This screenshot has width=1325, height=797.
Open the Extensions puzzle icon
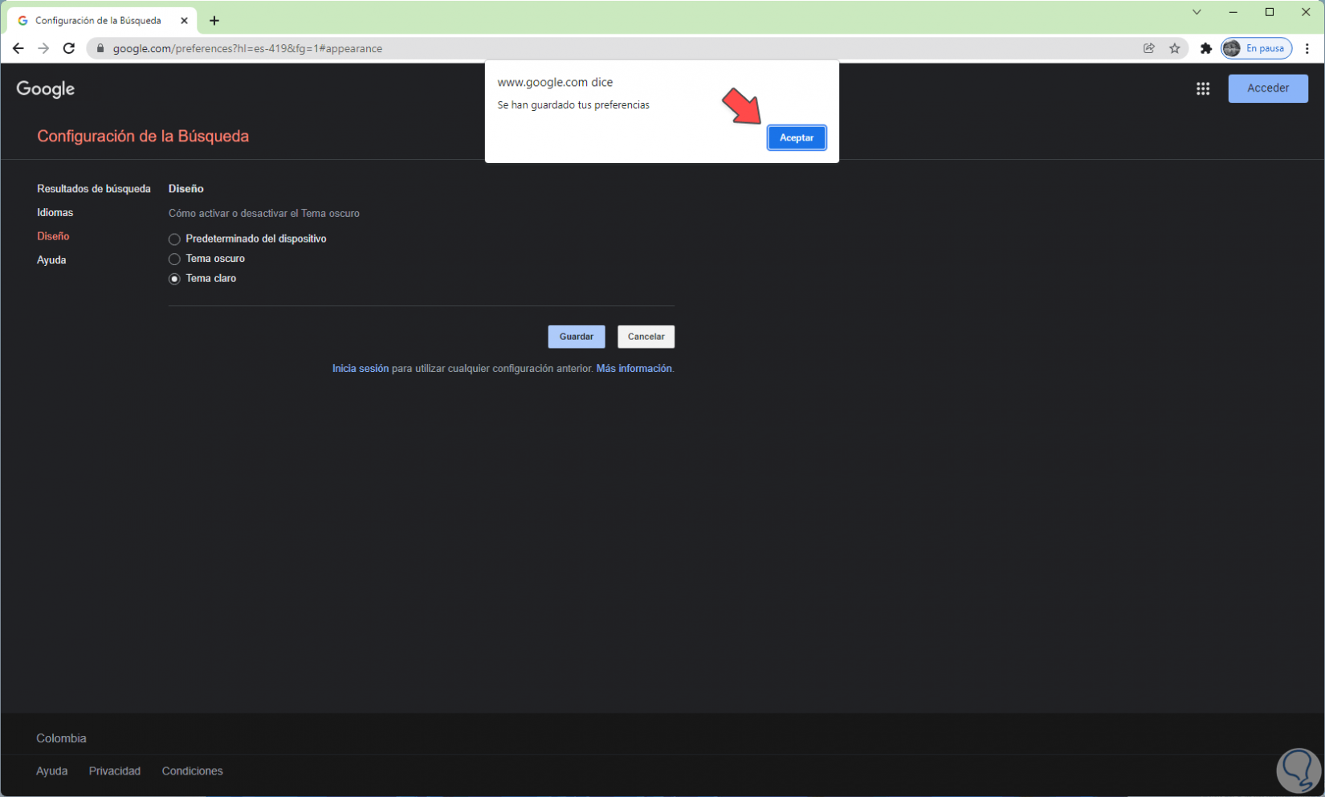click(1205, 48)
